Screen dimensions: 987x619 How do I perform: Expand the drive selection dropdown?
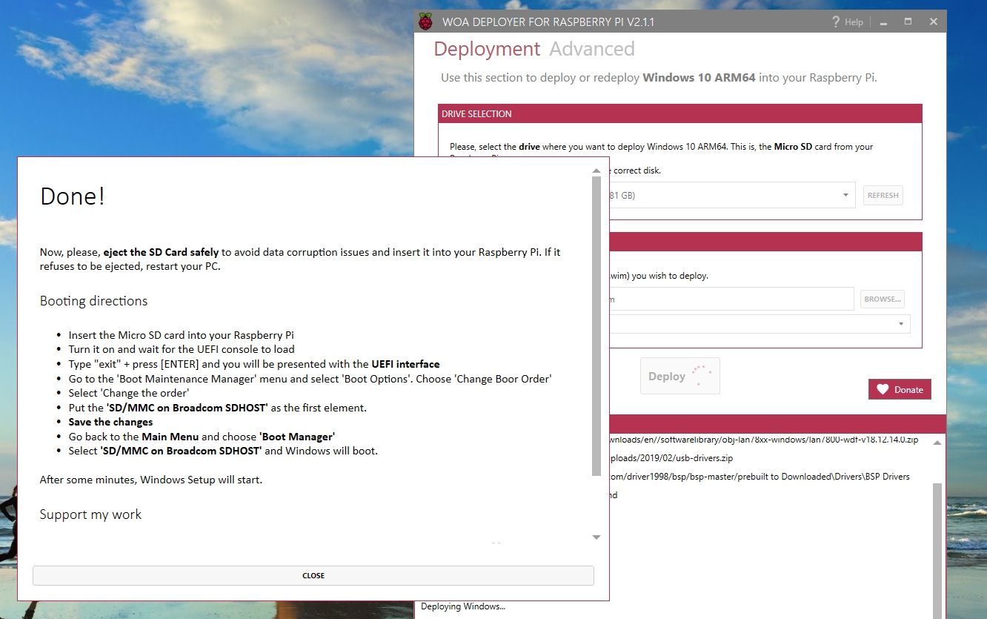(845, 195)
